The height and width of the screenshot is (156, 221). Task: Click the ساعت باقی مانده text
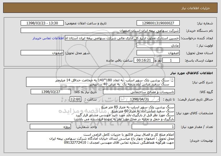(x=119, y=61)
